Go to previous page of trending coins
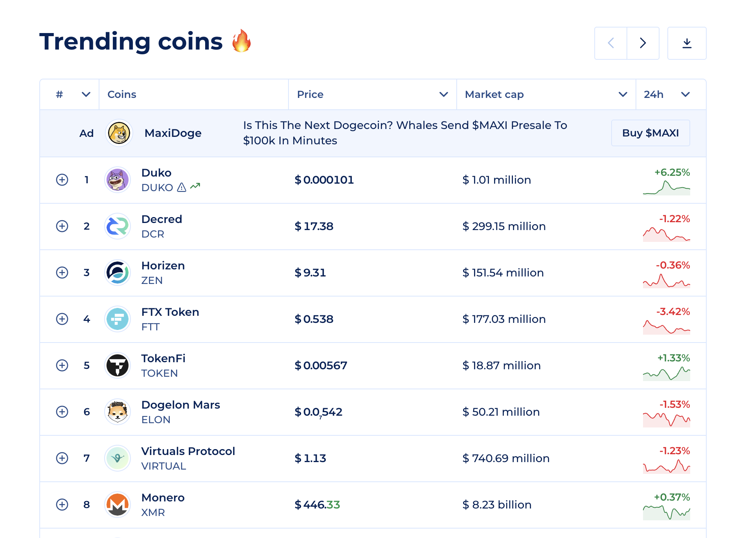746x538 pixels. tap(611, 43)
